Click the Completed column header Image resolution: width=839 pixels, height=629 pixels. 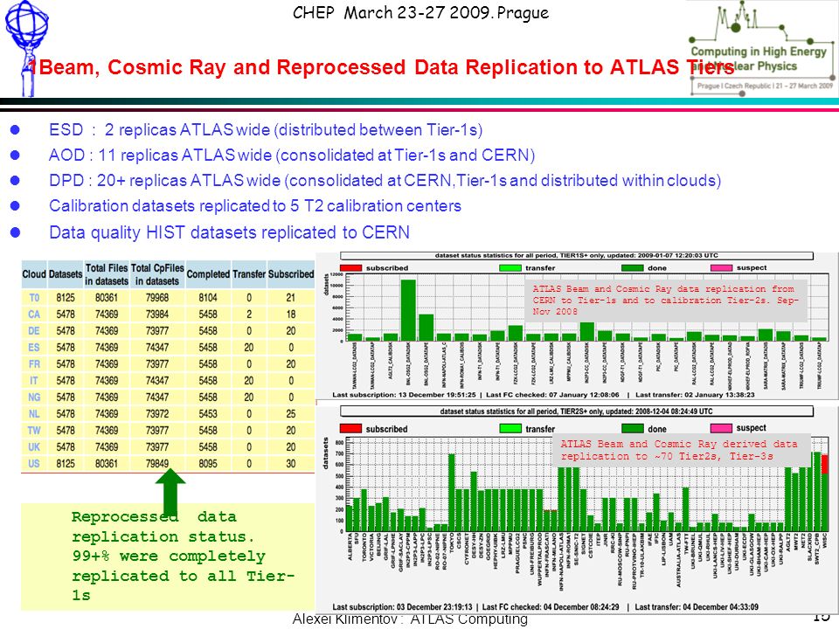pos(208,273)
